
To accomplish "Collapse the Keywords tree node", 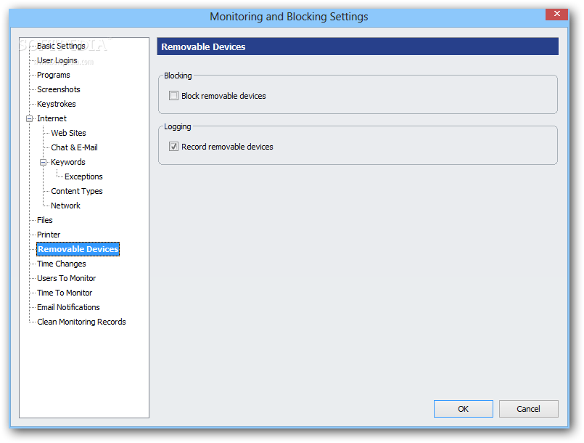I will [44, 162].
